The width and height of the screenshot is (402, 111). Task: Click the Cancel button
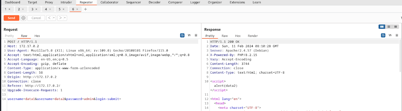point(36,18)
